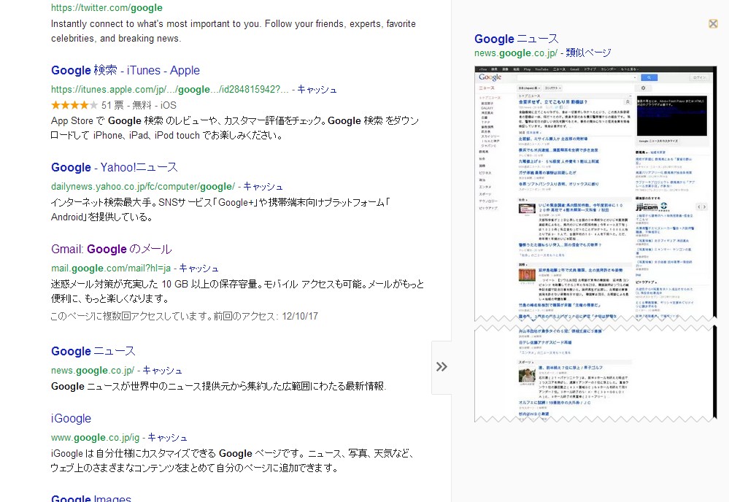Close the page preview panel
The height and width of the screenshot is (502, 729).
pyautogui.click(x=713, y=23)
